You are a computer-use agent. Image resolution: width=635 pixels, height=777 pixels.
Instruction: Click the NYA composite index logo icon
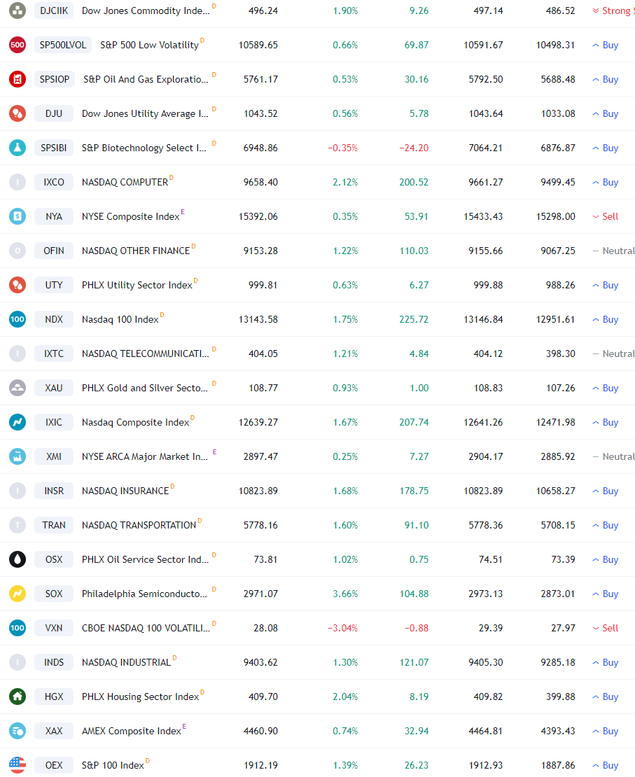coord(18,216)
